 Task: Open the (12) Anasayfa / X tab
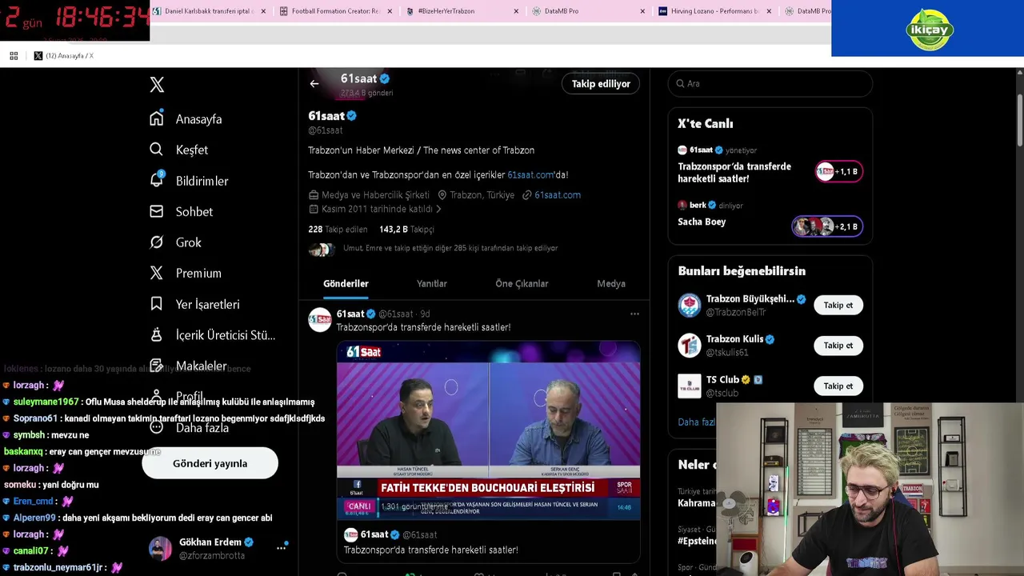(x=63, y=55)
